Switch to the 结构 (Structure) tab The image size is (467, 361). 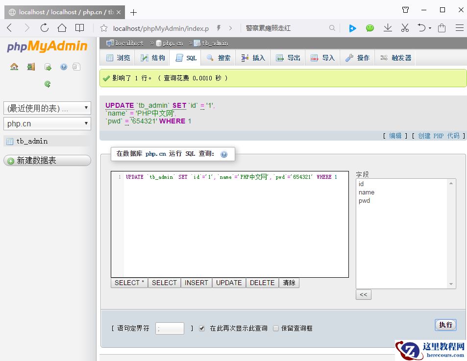tap(152, 58)
